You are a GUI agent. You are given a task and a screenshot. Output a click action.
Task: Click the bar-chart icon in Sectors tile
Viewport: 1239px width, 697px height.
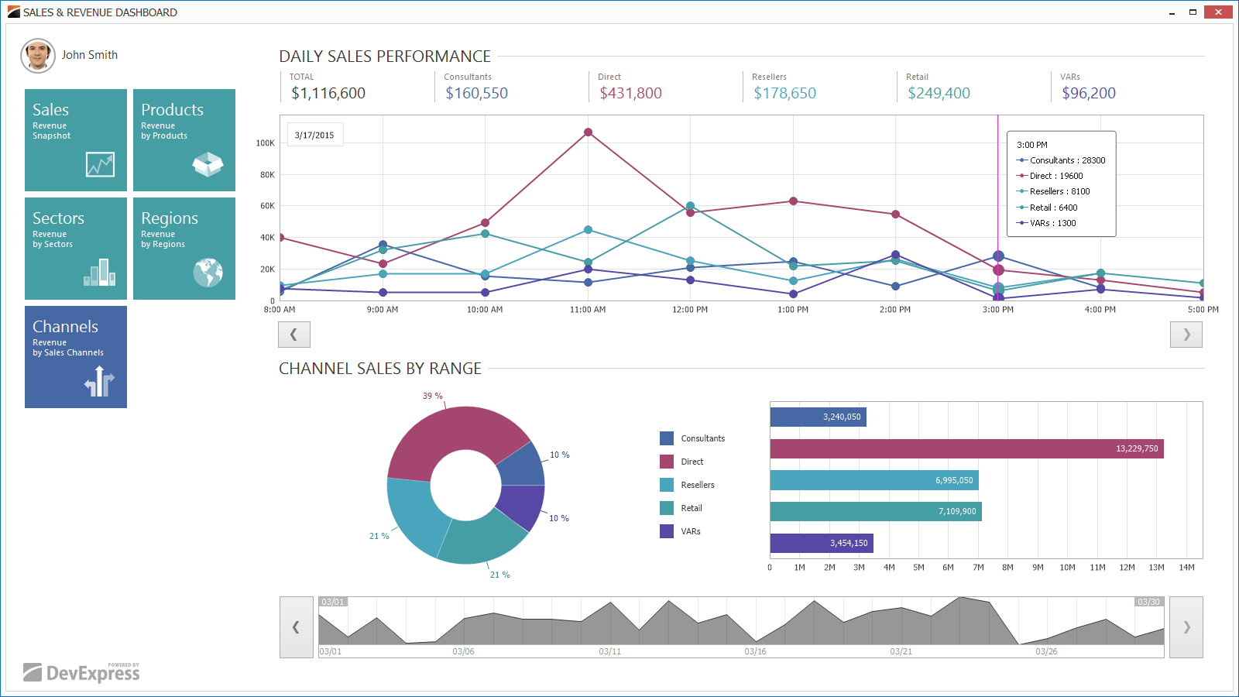tap(99, 272)
